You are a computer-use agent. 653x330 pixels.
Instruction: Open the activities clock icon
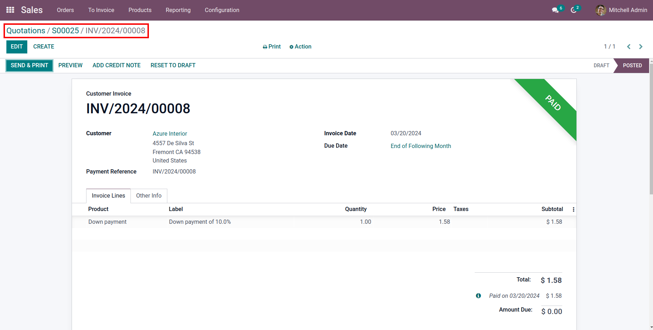[x=574, y=10]
